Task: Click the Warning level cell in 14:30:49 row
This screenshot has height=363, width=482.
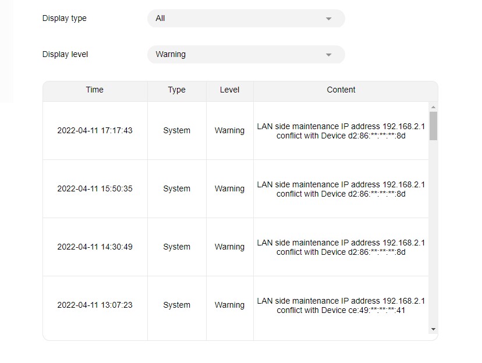Action: coord(229,247)
